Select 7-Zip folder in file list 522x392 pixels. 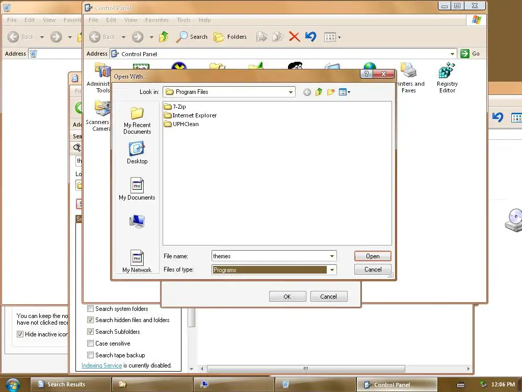(175, 107)
